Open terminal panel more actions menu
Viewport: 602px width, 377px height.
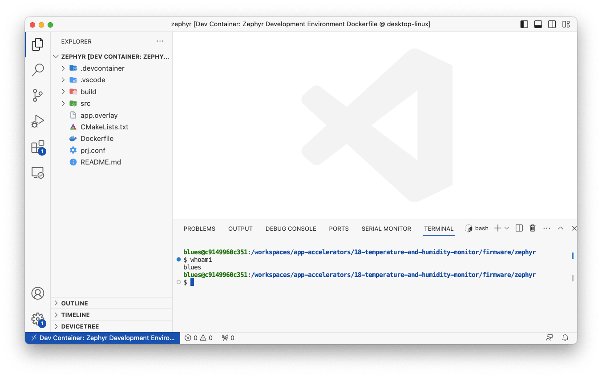point(547,228)
